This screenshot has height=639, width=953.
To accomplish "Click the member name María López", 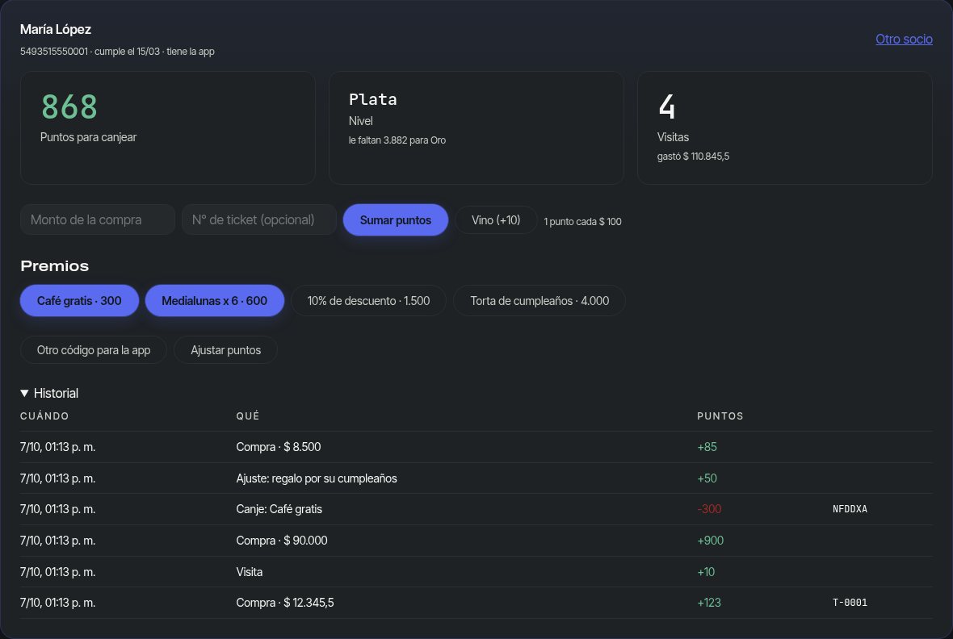I will (x=55, y=29).
